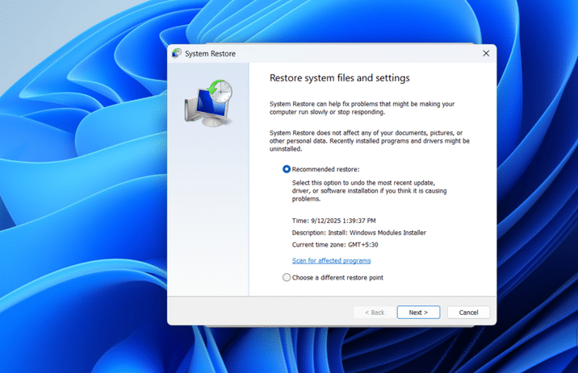Click the Current time zone: GMT+5:30 text
The width and height of the screenshot is (578, 373).
point(335,245)
